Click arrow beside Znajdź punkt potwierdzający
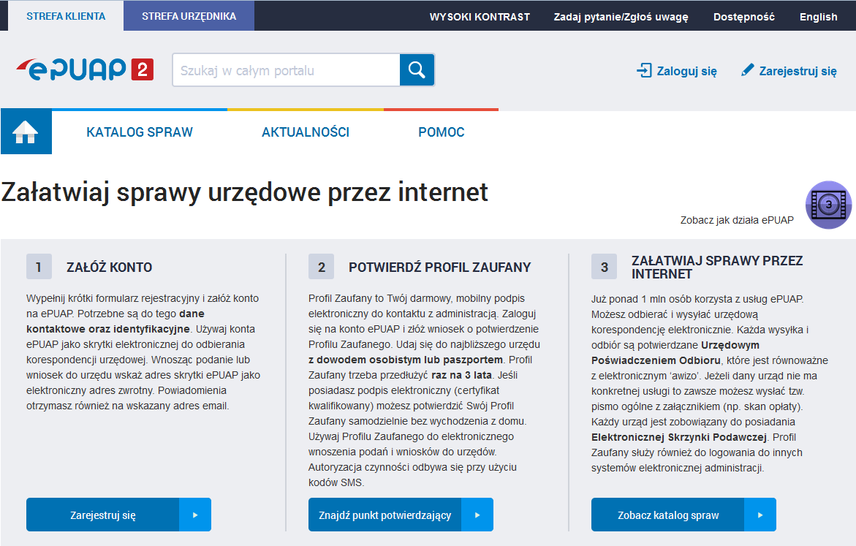Screen dimensions: 856x546 tap(477, 515)
